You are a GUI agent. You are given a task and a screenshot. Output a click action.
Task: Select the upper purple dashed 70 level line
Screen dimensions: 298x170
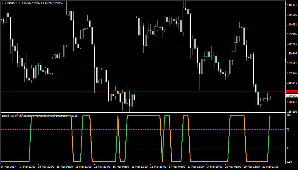pyautogui.click(x=143, y=130)
